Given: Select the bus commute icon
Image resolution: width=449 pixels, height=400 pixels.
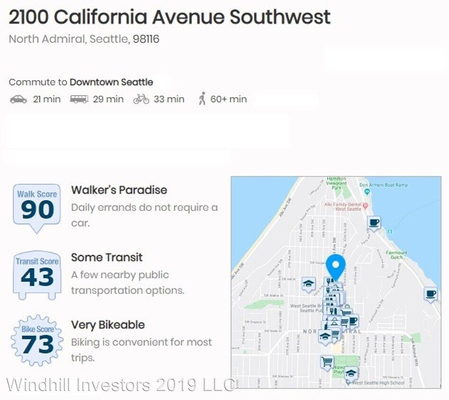Looking at the screenshot, I should click(x=79, y=100).
